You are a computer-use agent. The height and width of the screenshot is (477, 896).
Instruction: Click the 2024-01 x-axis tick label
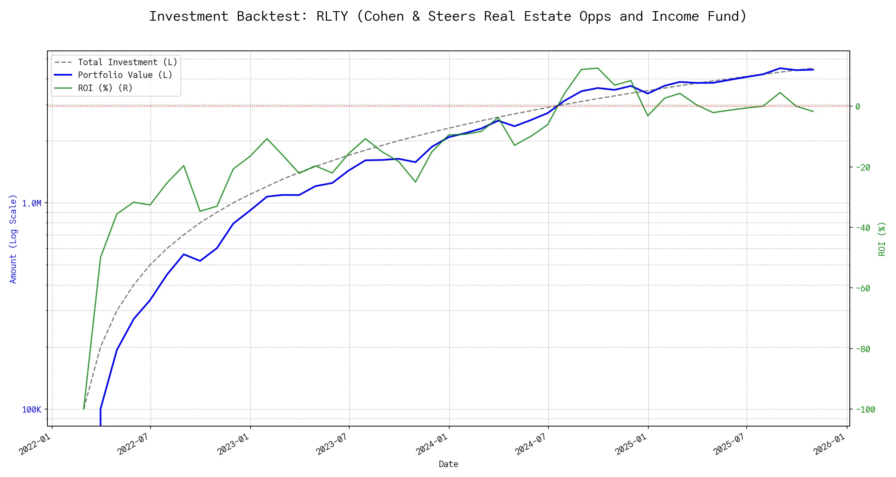[x=432, y=444]
